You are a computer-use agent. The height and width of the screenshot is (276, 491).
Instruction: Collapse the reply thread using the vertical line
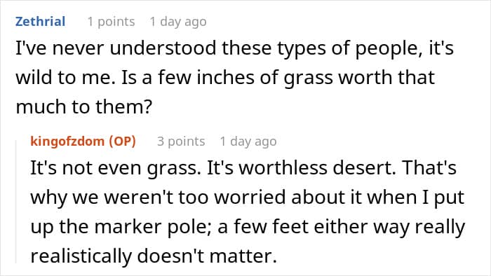point(16,202)
